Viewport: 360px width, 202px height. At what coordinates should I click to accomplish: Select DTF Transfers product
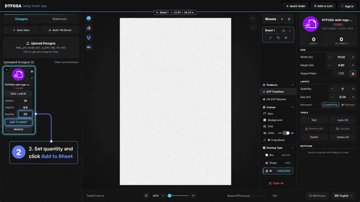tap(278, 91)
